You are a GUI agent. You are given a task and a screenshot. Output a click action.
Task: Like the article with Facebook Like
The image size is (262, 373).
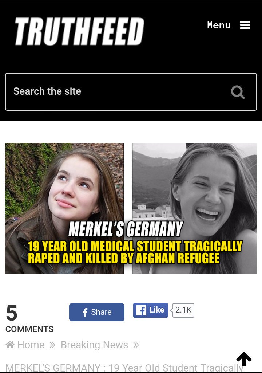(x=151, y=310)
